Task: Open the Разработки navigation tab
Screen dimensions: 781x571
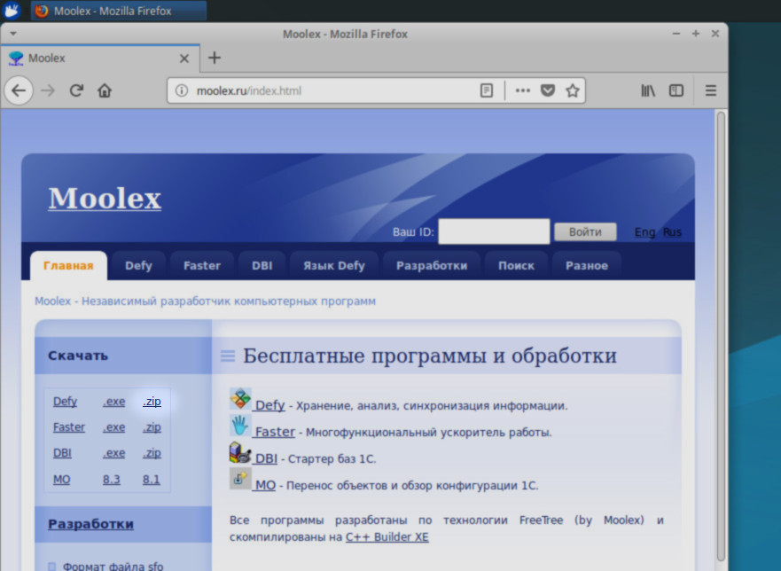Action: (432, 266)
